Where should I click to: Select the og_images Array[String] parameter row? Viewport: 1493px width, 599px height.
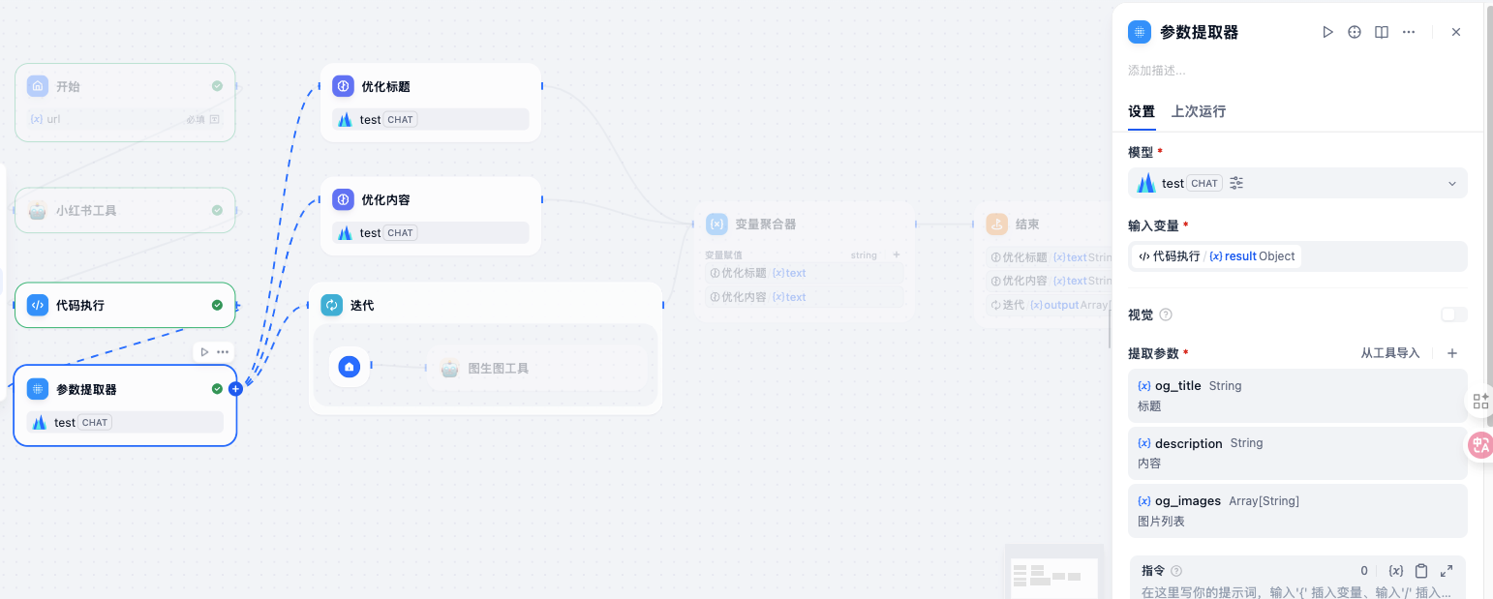[x=1297, y=511]
